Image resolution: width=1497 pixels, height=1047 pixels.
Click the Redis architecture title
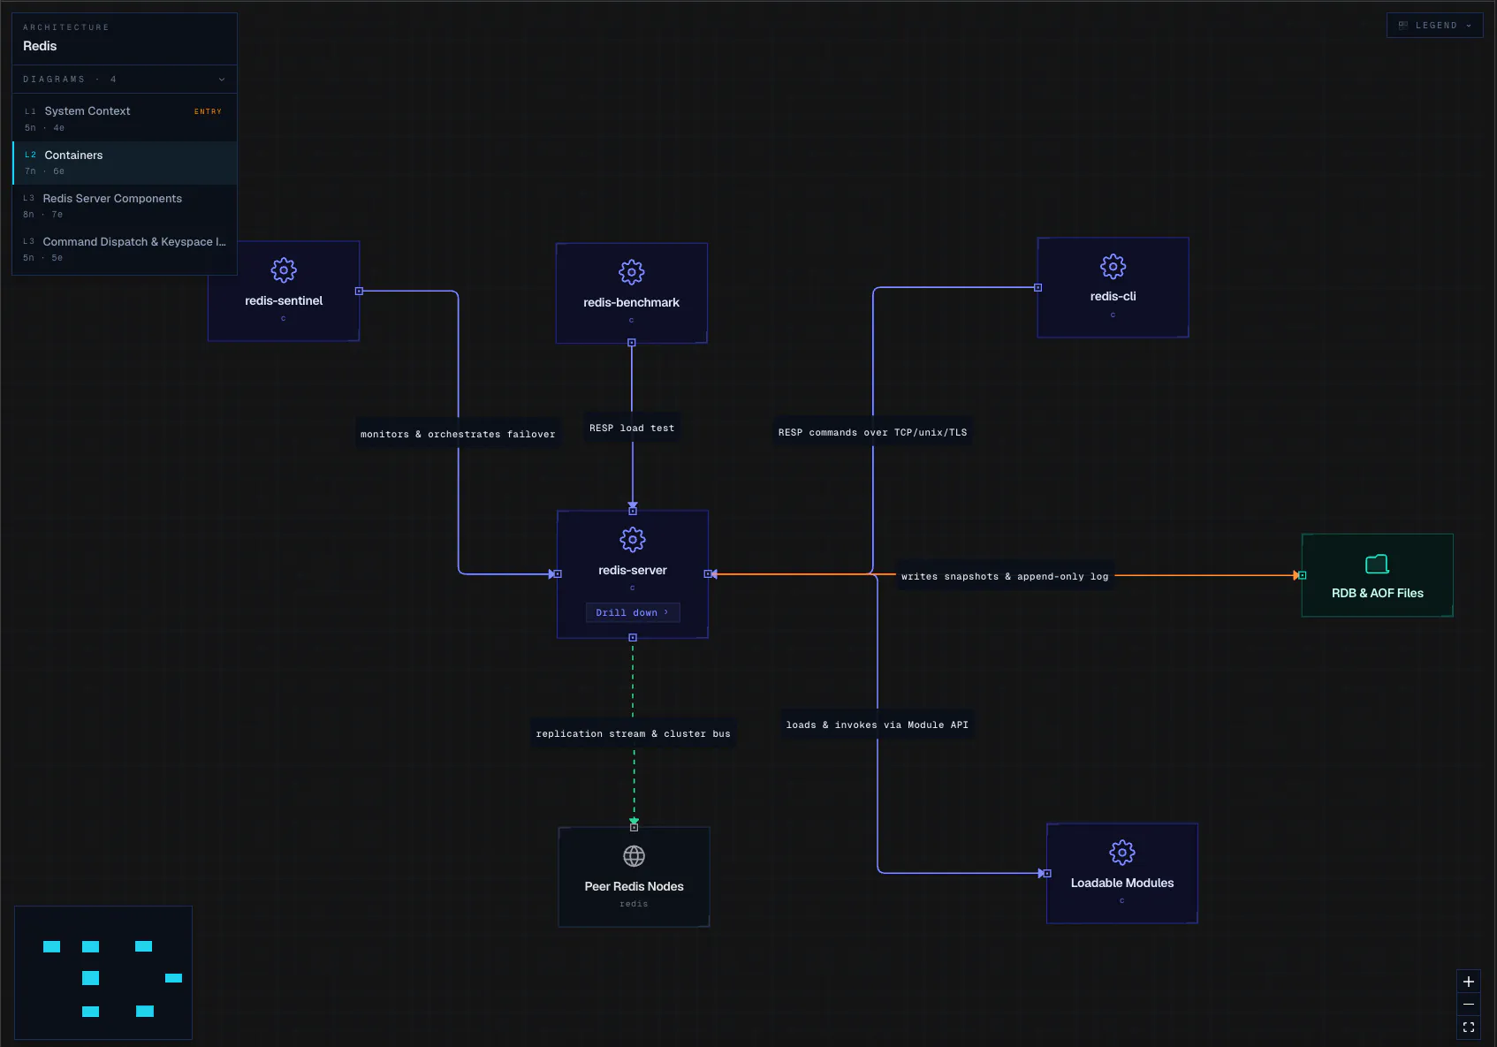click(x=40, y=46)
